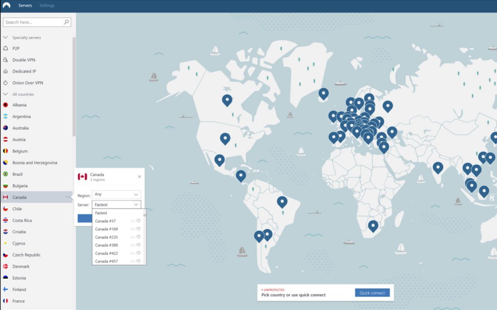
Task: Click the map pin over India
Action: (x=438, y=167)
